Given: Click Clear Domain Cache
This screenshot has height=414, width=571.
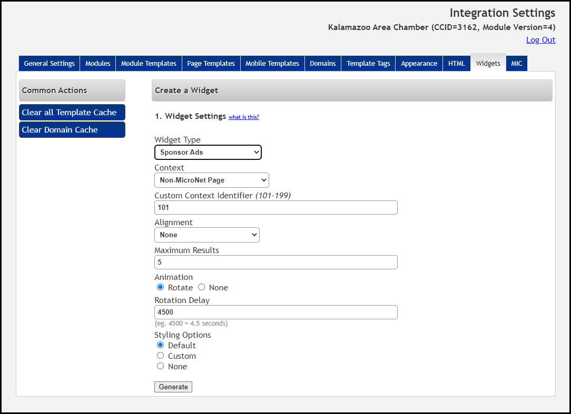Looking at the screenshot, I should tap(72, 130).
